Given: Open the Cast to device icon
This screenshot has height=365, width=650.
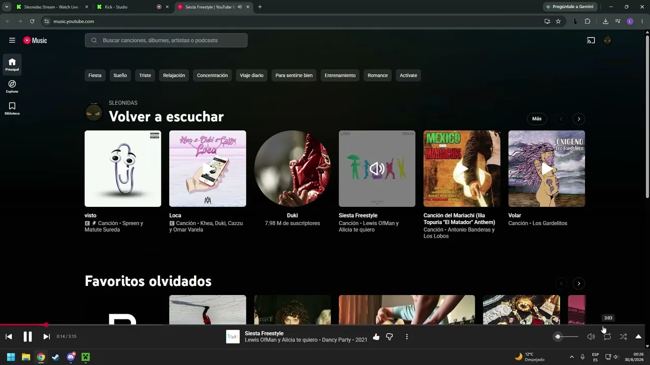Looking at the screenshot, I should click(591, 40).
